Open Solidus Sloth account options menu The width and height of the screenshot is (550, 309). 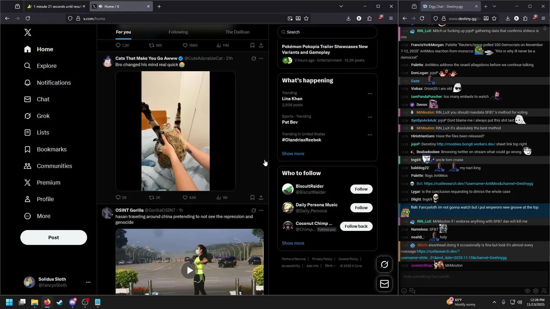click(88, 282)
